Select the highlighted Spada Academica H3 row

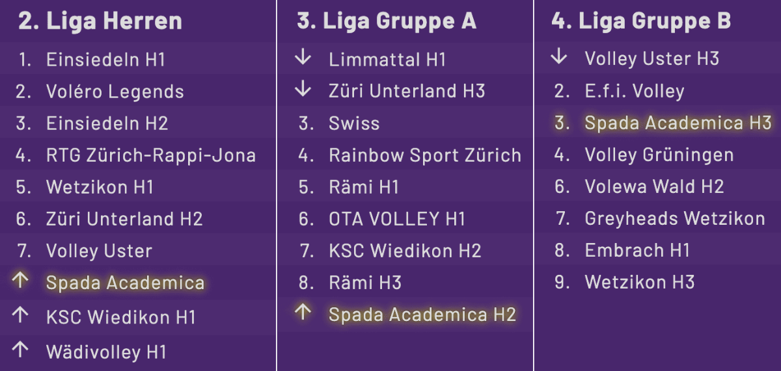pos(678,123)
